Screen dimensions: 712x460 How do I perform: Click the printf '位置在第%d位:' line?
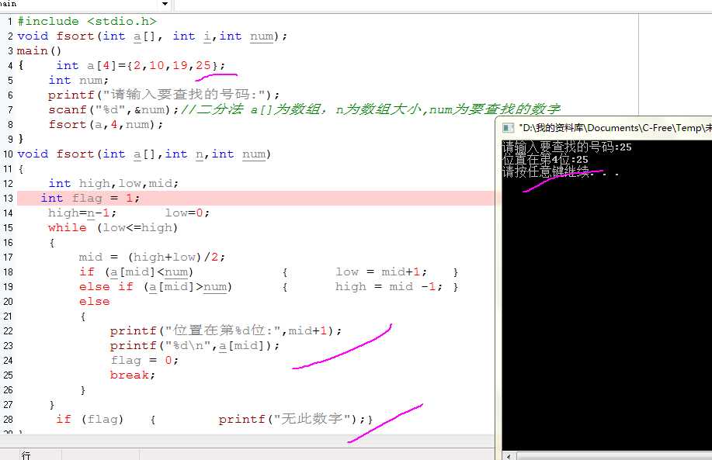[226, 330]
